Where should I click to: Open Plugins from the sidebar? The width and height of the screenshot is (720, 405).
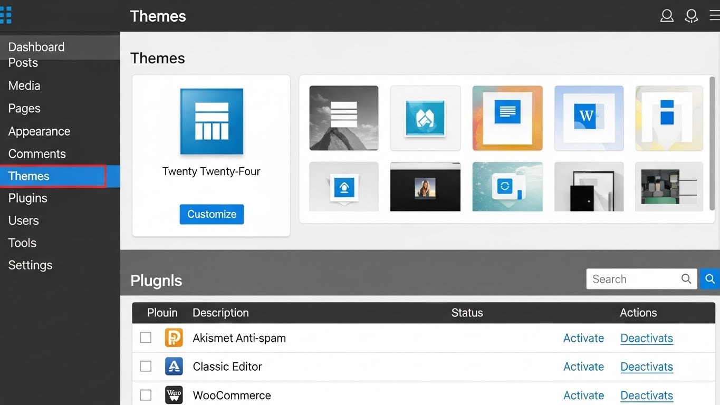[27, 198]
